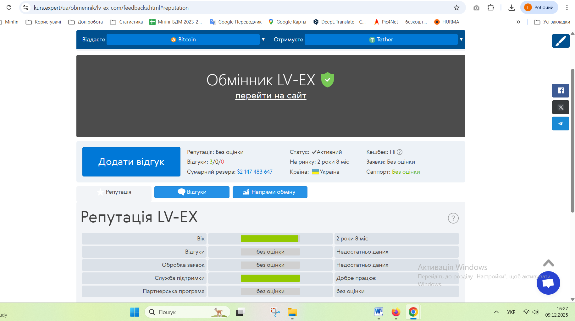Open the Minfin bookmark
Image resolution: width=575 pixels, height=321 pixels.
point(9,22)
